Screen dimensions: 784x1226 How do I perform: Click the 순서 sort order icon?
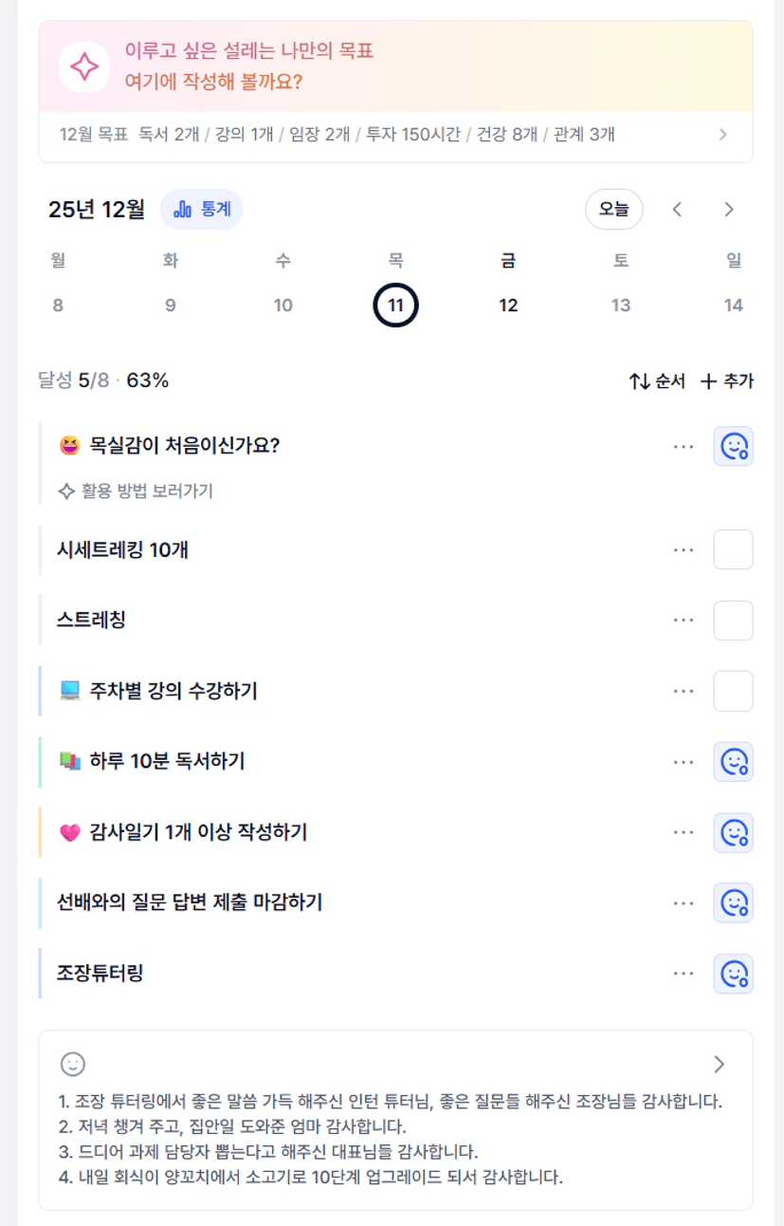coord(640,381)
